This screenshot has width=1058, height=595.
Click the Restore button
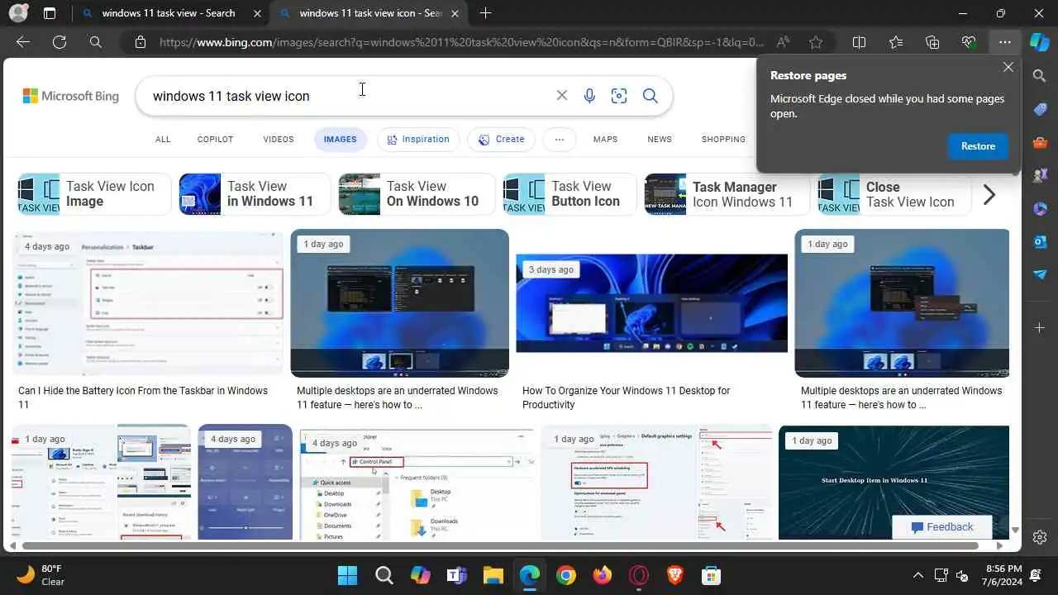click(x=978, y=146)
